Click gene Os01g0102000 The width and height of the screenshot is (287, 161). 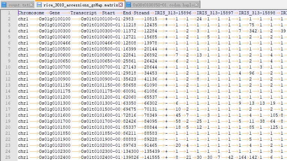tap(54, 146)
